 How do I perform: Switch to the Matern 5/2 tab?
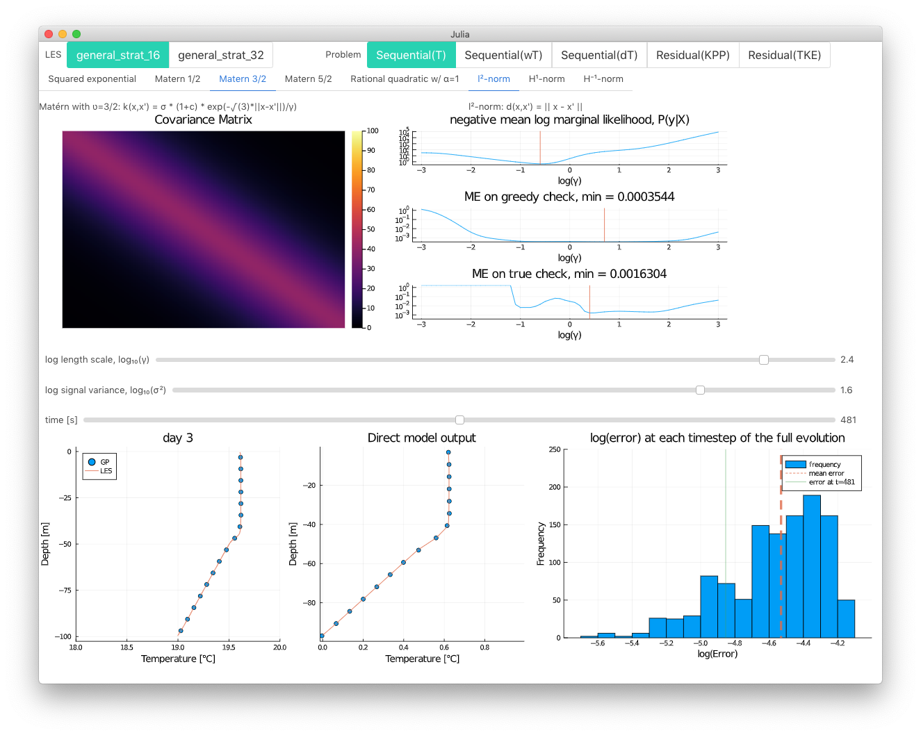coord(309,79)
